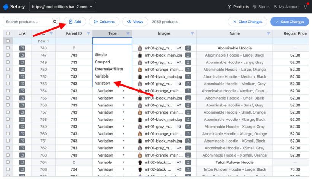Select checkbox for product 753
The image size is (312, 179).
click(8, 84)
